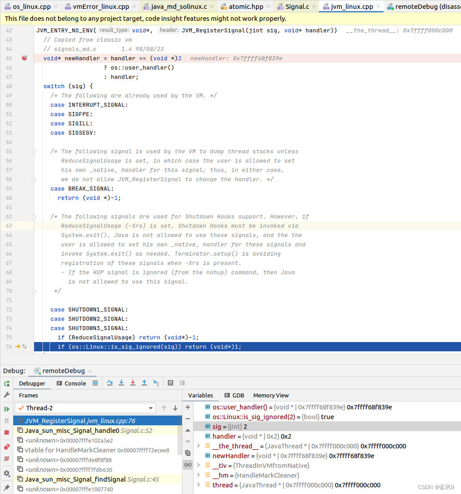
Task: Step out of current function
Action: [144, 383]
